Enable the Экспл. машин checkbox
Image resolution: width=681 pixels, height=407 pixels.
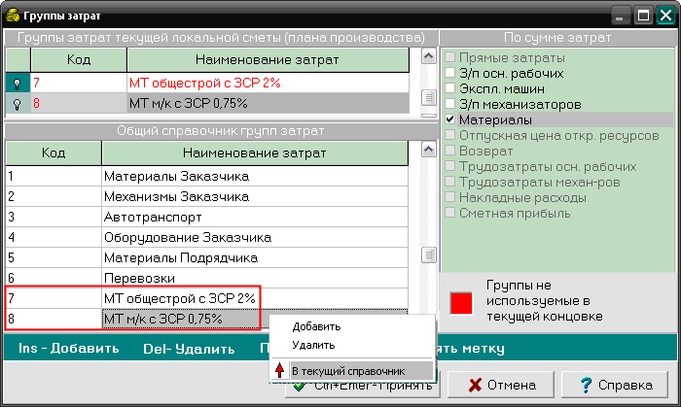click(449, 88)
